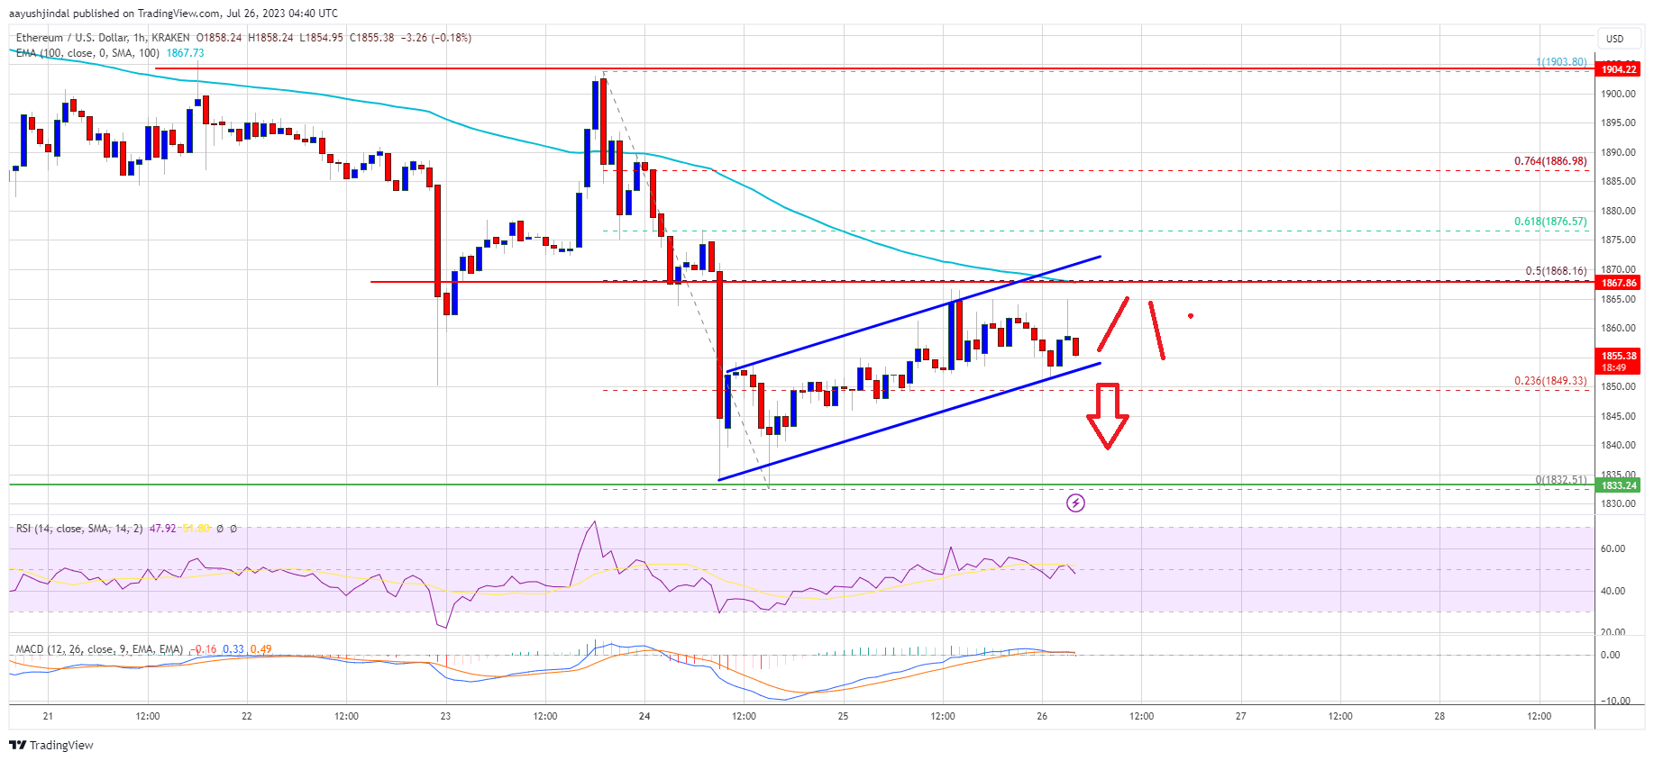Click the MACD axis value −10.00

pos(1613,701)
